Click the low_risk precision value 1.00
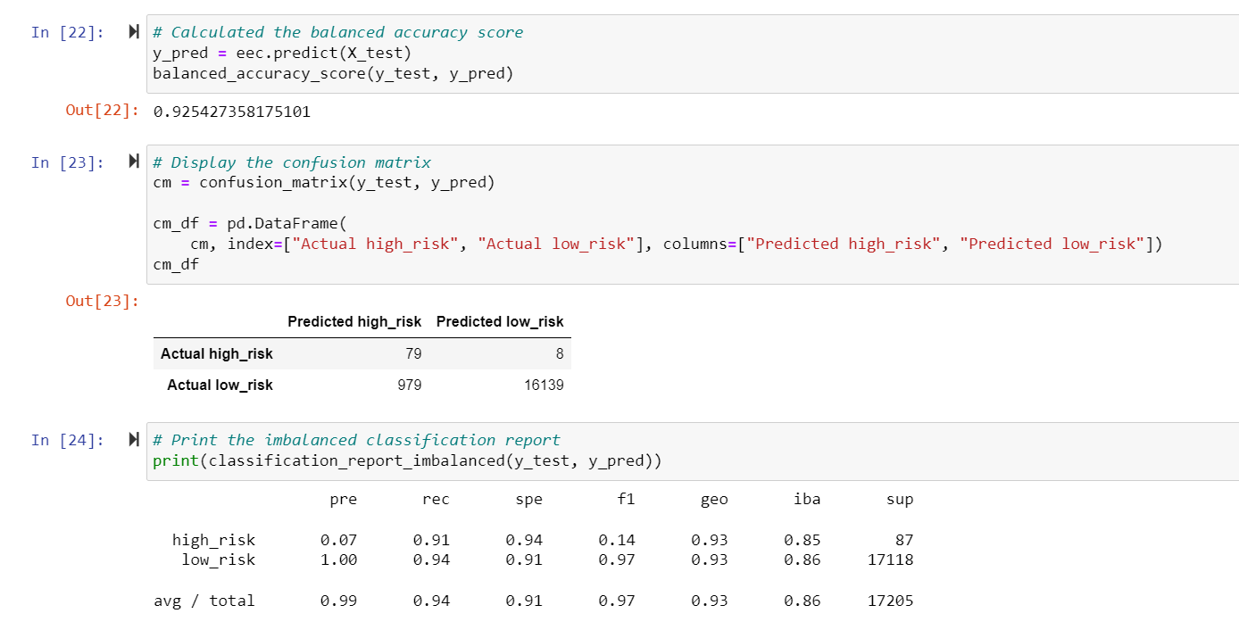1239x630 pixels. (339, 560)
